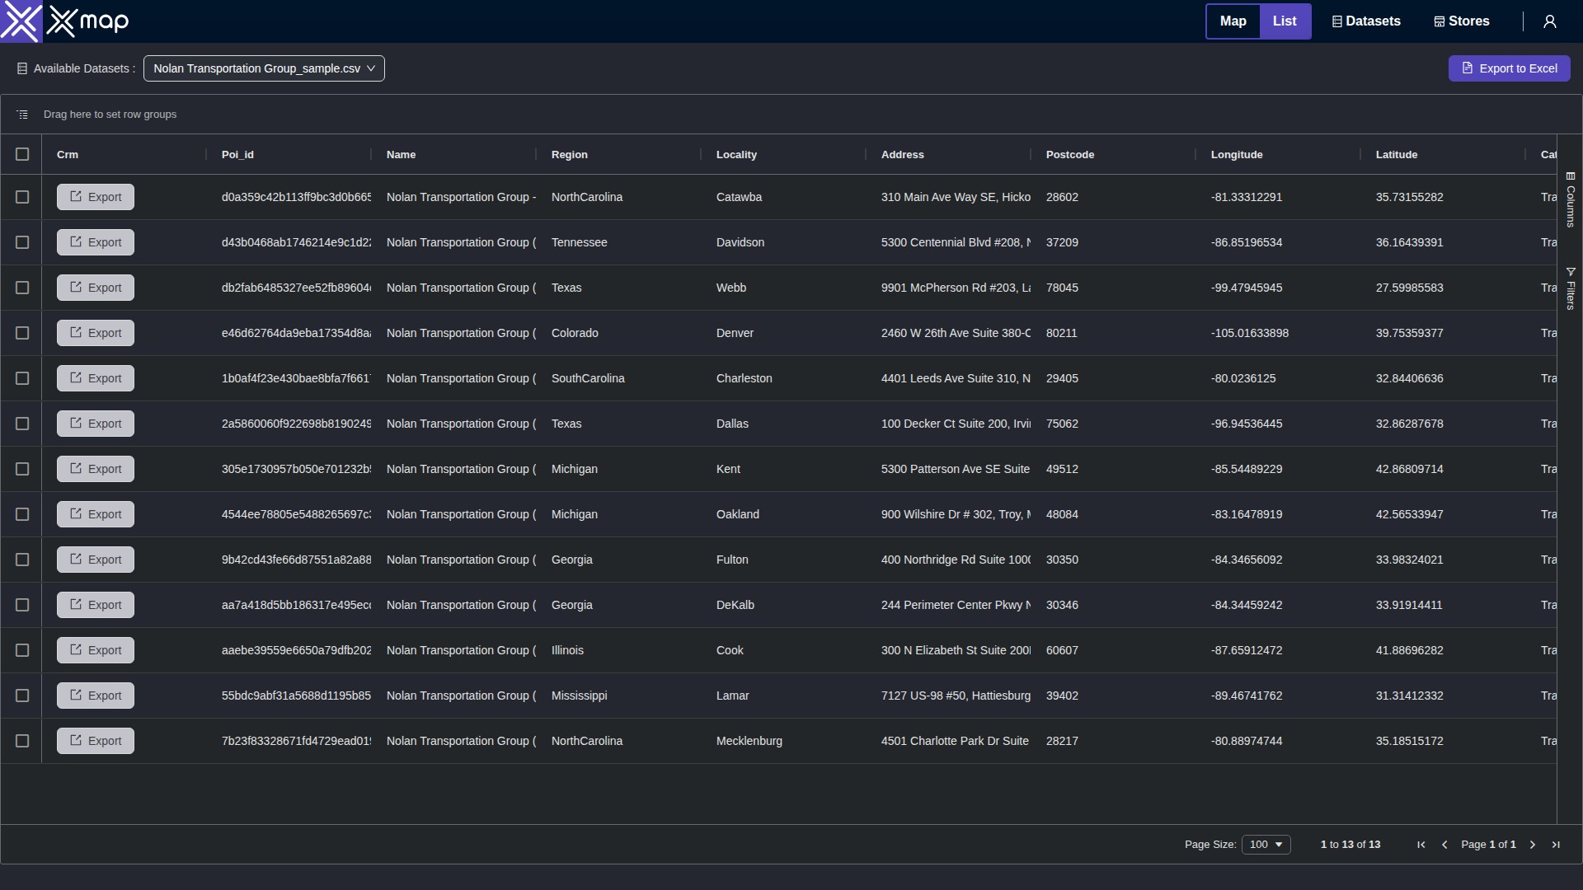This screenshot has width=1583, height=890.
Task: Open the Xmap home logo
Action: [65, 21]
